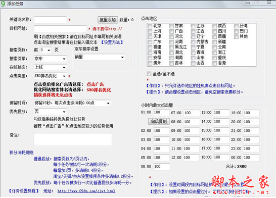Open the 优先投放 dropdown showing 否

pos(51,112)
